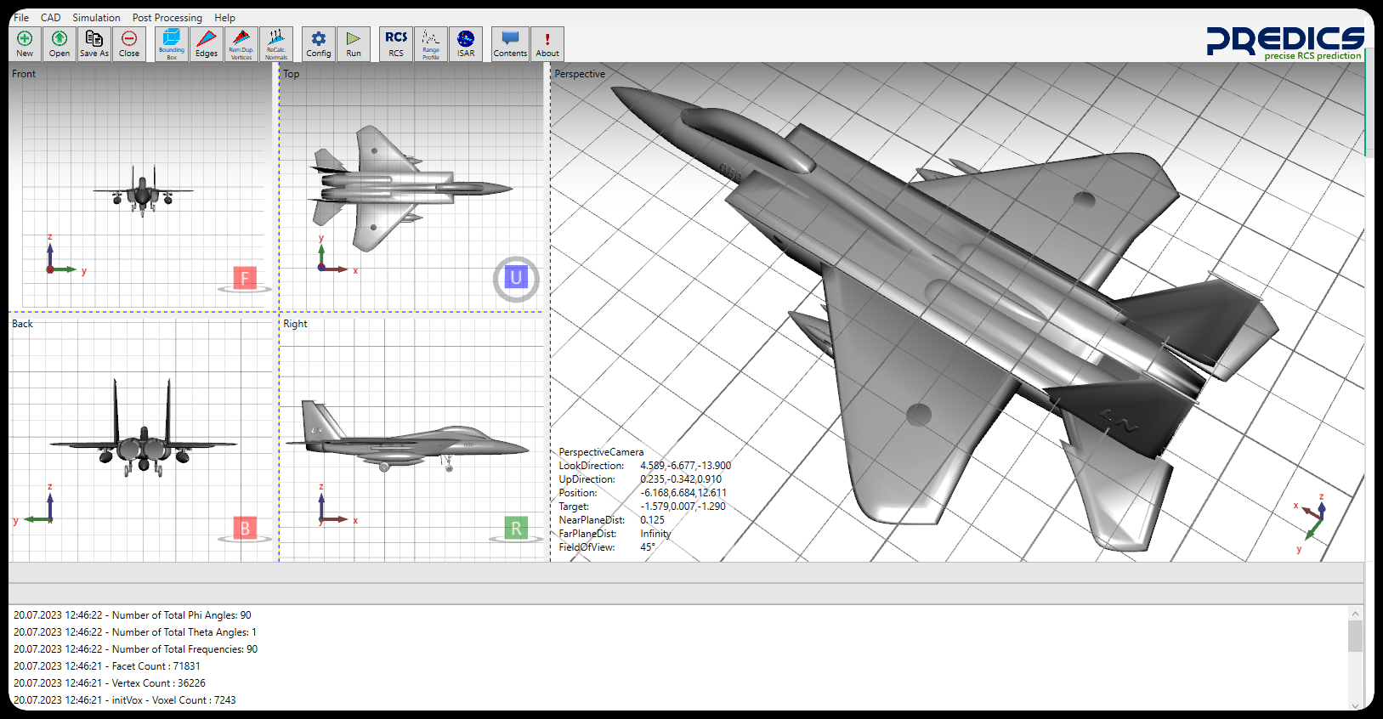The width and height of the screenshot is (1383, 719).
Task: Show the About dialog icon
Action: (547, 43)
